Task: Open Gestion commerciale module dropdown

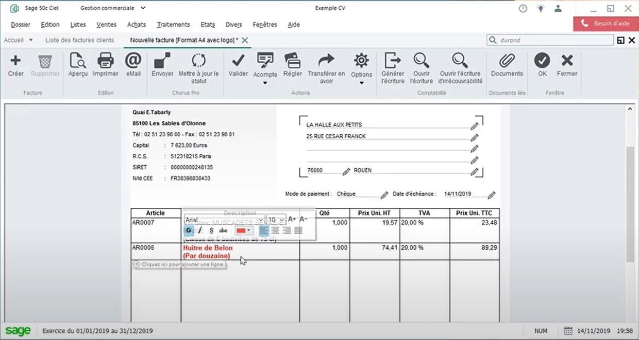Action: point(143,8)
